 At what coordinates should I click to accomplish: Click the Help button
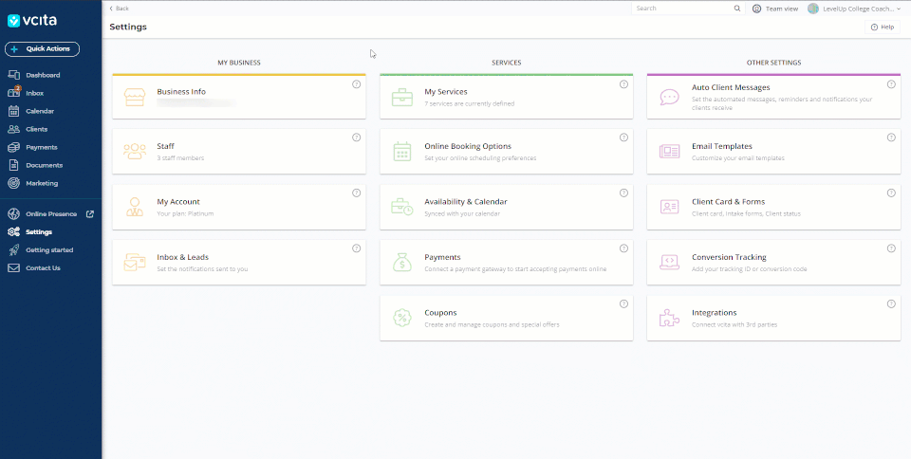[x=882, y=28]
